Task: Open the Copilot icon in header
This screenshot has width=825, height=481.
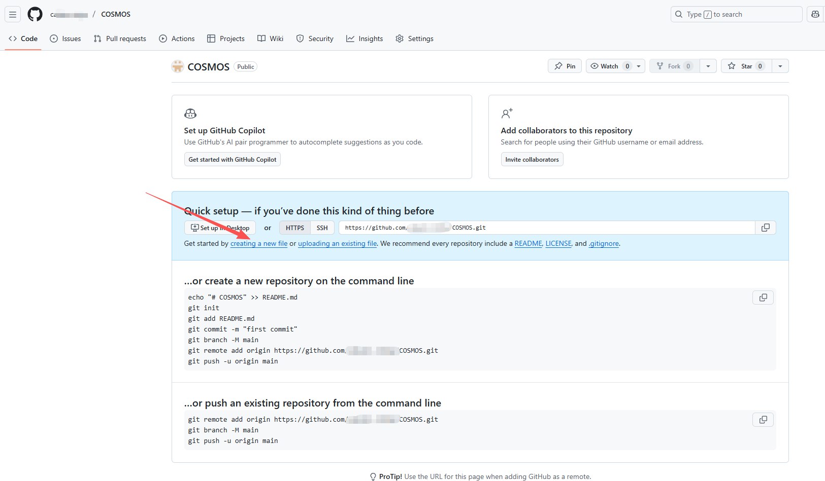Action: coord(815,14)
